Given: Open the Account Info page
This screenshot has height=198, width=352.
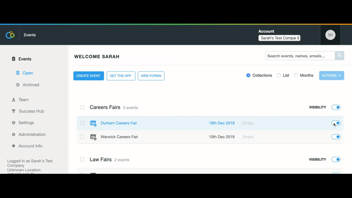Looking at the screenshot, I should pyautogui.click(x=30, y=146).
